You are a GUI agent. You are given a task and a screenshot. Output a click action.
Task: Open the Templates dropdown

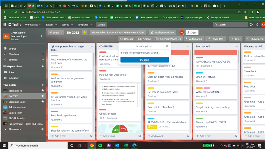tap(85, 25)
